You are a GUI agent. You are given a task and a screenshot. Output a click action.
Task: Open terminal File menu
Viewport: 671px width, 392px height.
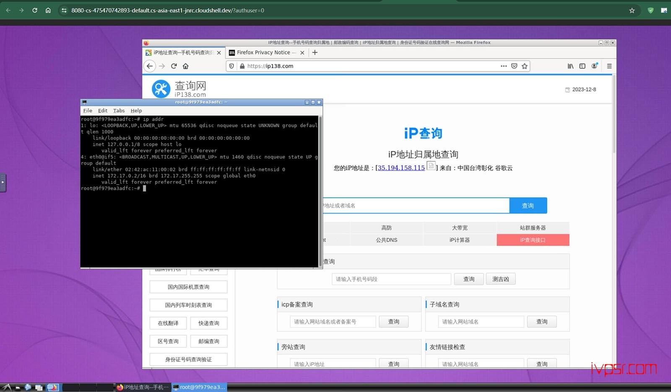(88, 111)
